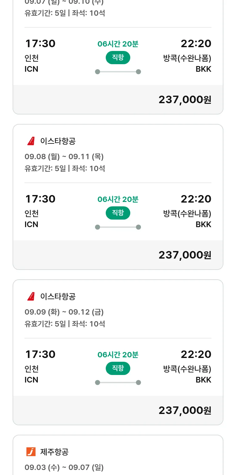The image size is (236, 475).
Task: Open the 이스타항공 label on 09.08 (월) flight
Action: [x=58, y=141]
